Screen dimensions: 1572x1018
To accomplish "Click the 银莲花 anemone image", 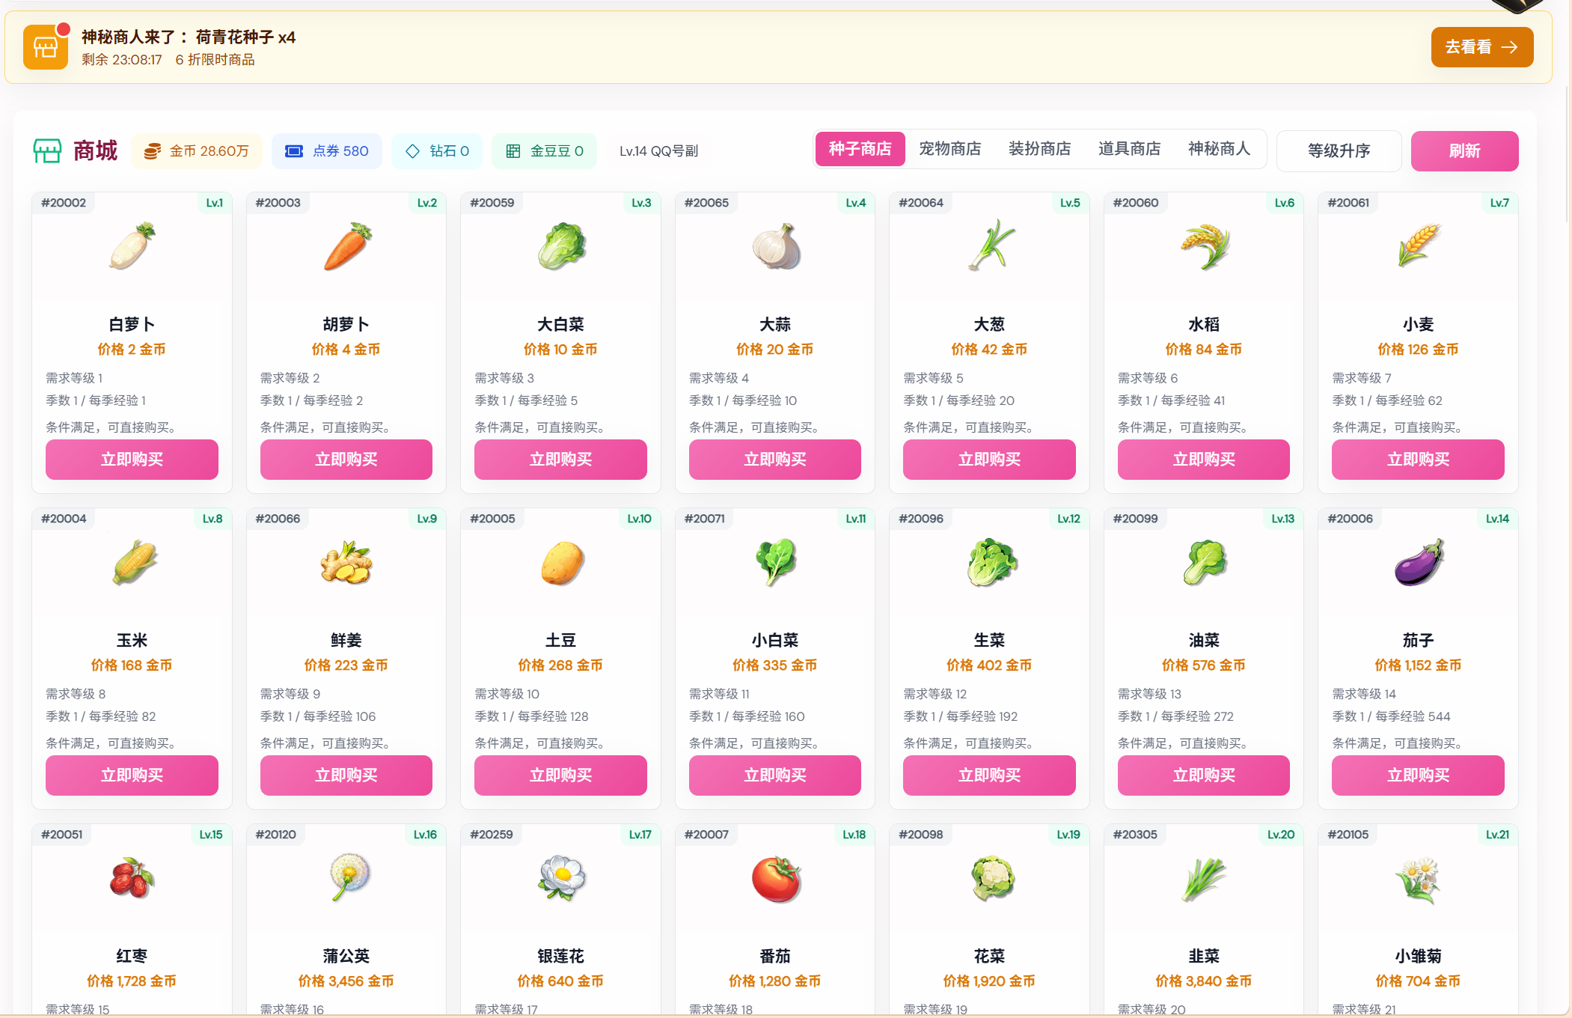I will pyautogui.click(x=561, y=878).
